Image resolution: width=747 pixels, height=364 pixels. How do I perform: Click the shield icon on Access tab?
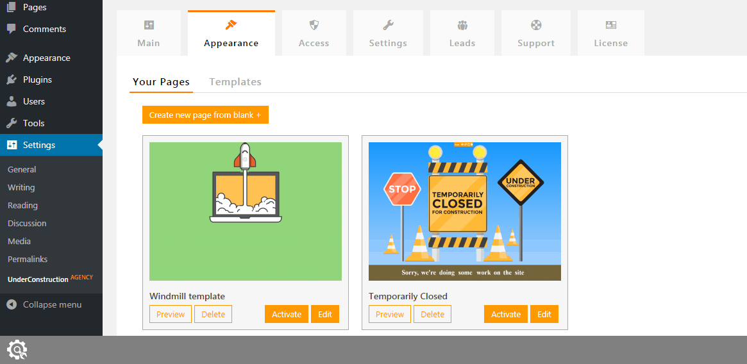tap(314, 26)
